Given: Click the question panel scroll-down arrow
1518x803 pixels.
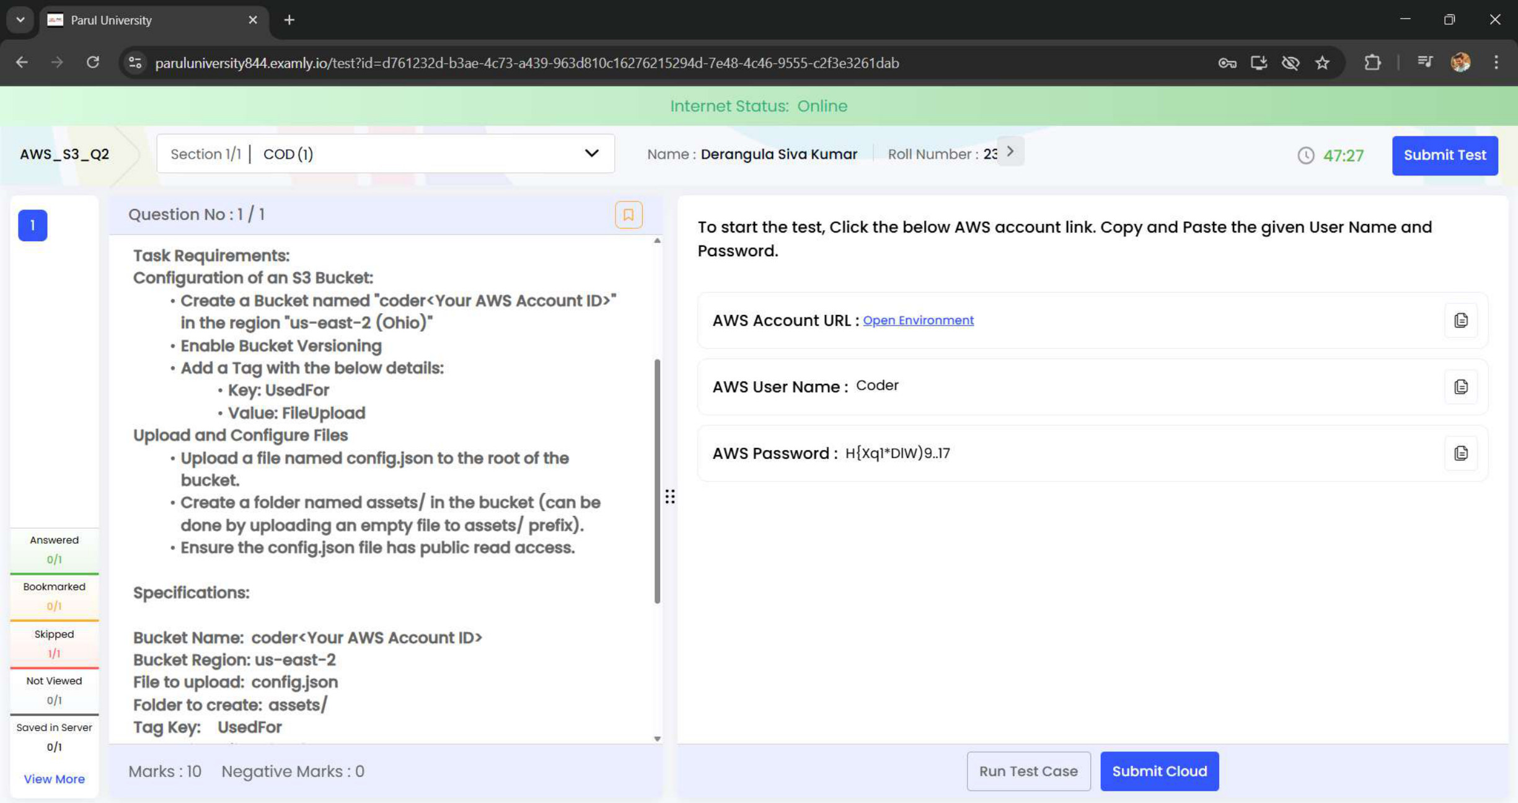Looking at the screenshot, I should 657,739.
